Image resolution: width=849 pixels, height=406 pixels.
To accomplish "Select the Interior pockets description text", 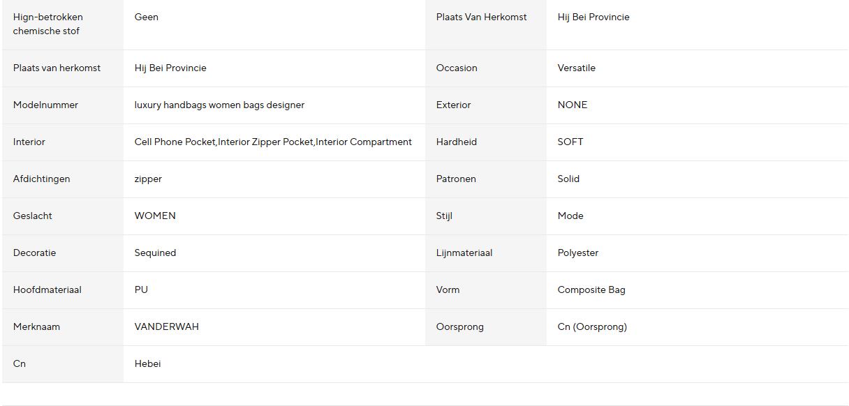I will (x=273, y=142).
